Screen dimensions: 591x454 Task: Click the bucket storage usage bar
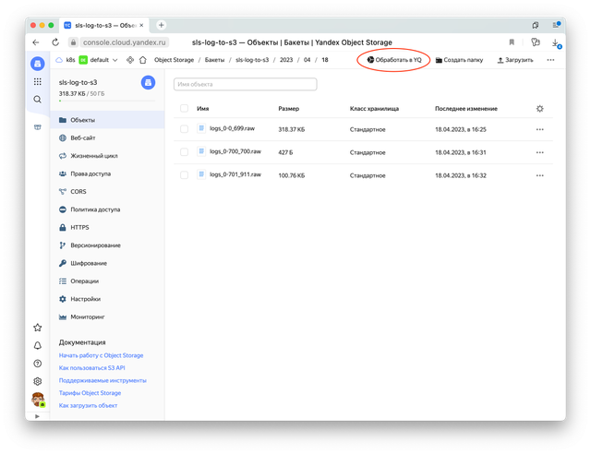[102, 101]
